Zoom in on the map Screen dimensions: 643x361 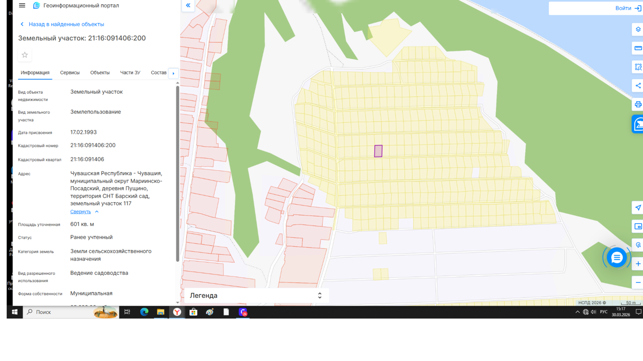click(638, 264)
